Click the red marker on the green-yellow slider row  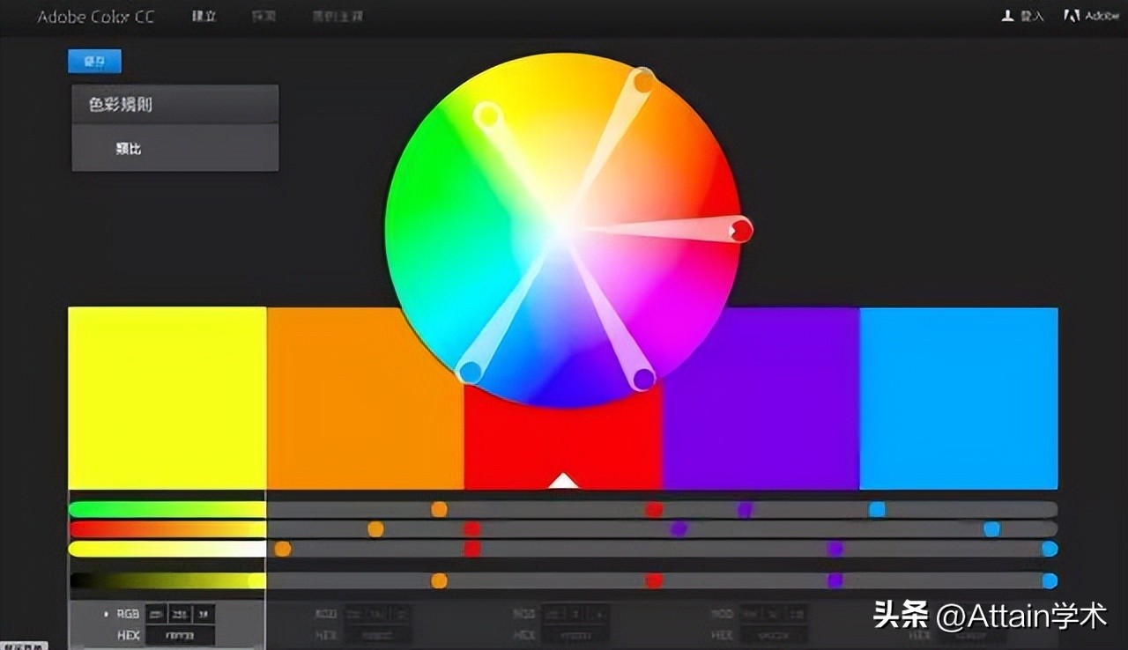click(x=653, y=509)
